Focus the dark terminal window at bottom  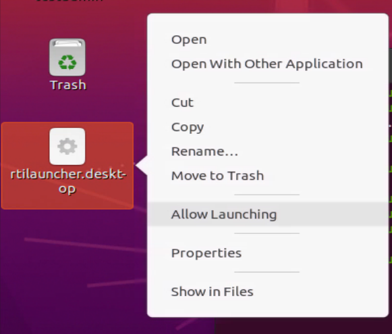(x=300, y=326)
